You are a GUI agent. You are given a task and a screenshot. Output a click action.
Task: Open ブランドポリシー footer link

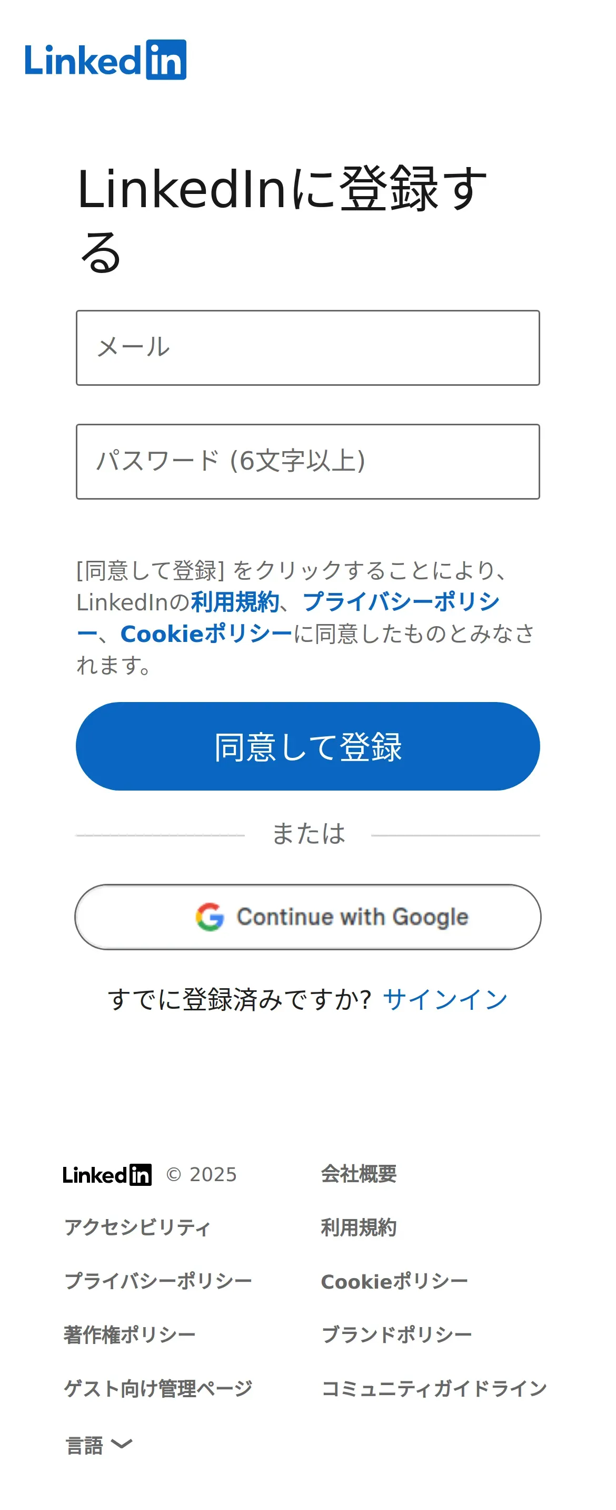point(396,1334)
